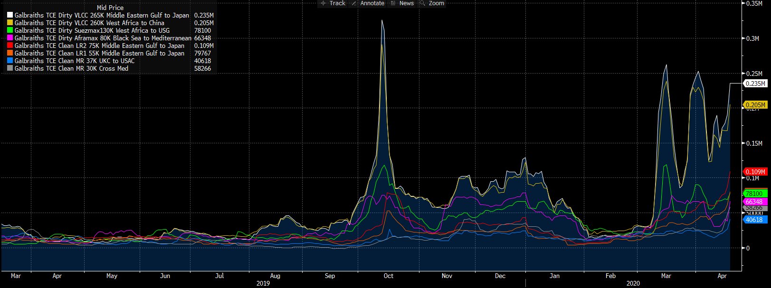Open the Annotate drawing tool
The height and width of the screenshot is (288, 771).
coord(368,3)
